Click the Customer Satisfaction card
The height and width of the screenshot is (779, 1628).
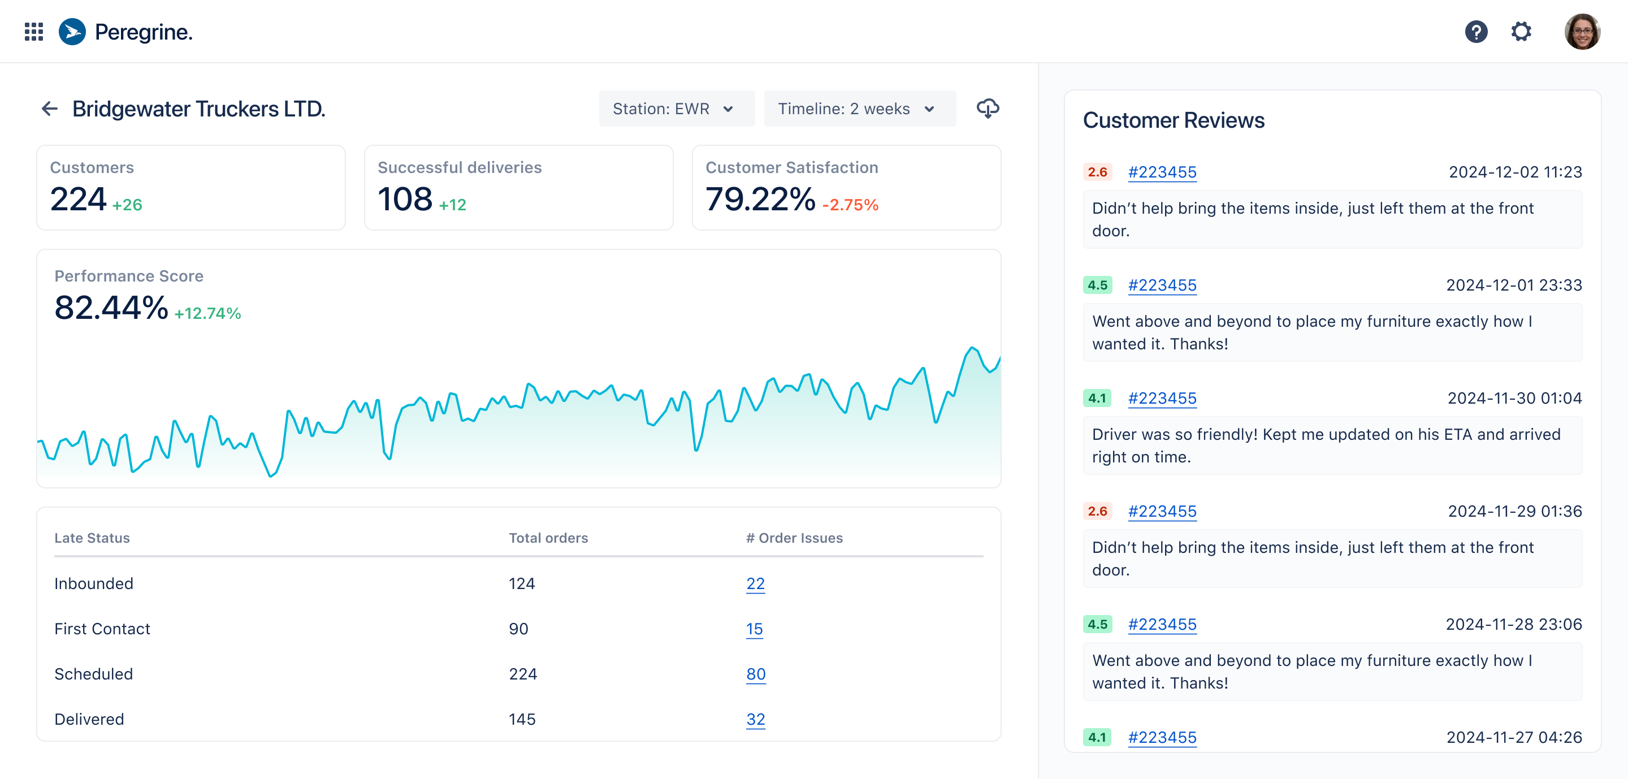846,188
